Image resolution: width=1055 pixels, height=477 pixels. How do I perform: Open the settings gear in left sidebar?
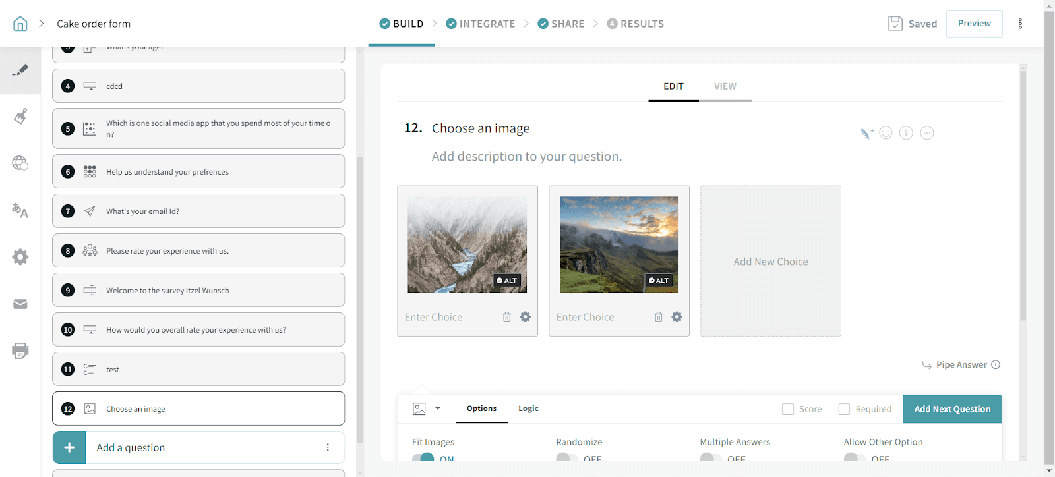pos(20,257)
